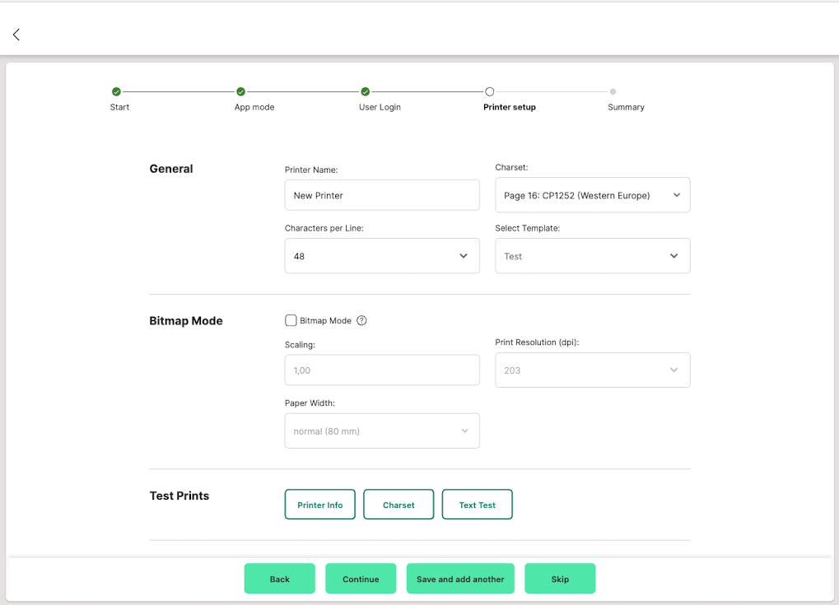This screenshot has height=605, width=839.
Task: Click the Printer setup step circle
Action: point(489,92)
